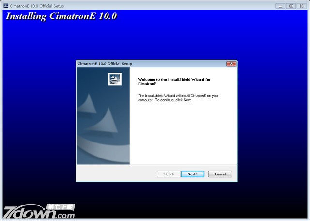The height and width of the screenshot is (221, 310).
Task: Close the outer installer window
Action: (302, 6)
